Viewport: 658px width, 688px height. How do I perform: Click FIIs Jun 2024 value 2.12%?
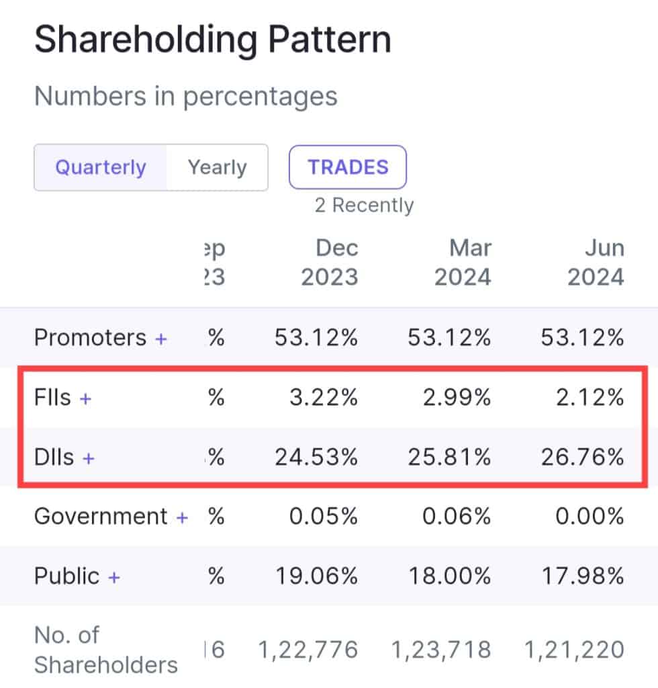pos(584,398)
